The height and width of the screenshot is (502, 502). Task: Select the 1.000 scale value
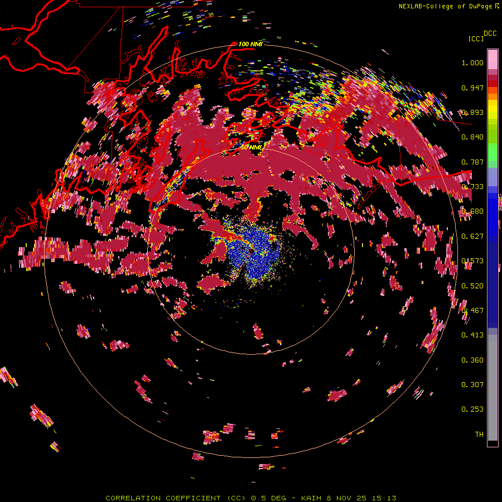coord(472,62)
